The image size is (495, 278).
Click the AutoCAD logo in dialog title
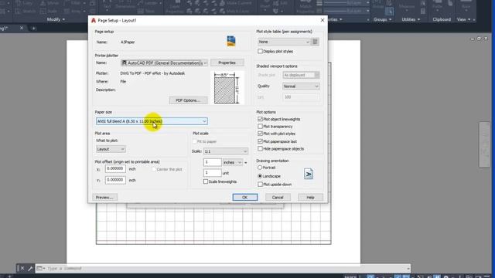(x=94, y=21)
